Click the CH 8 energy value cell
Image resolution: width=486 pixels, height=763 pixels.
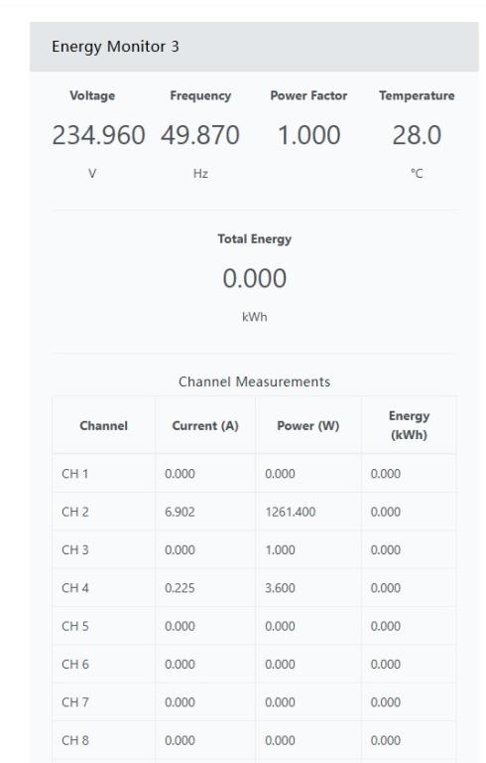(409, 740)
